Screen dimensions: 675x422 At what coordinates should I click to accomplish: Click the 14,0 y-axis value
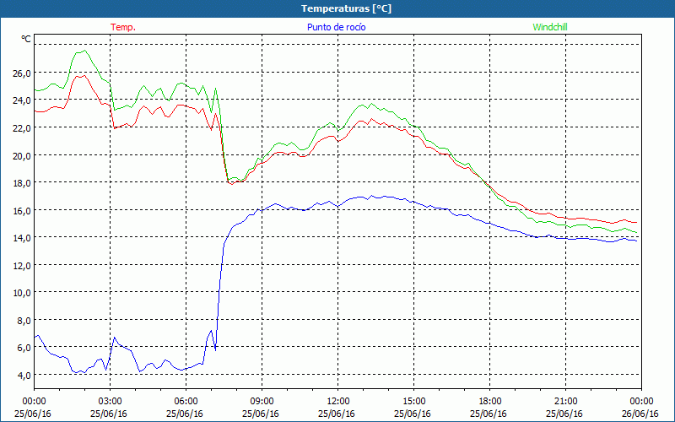coord(21,238)
